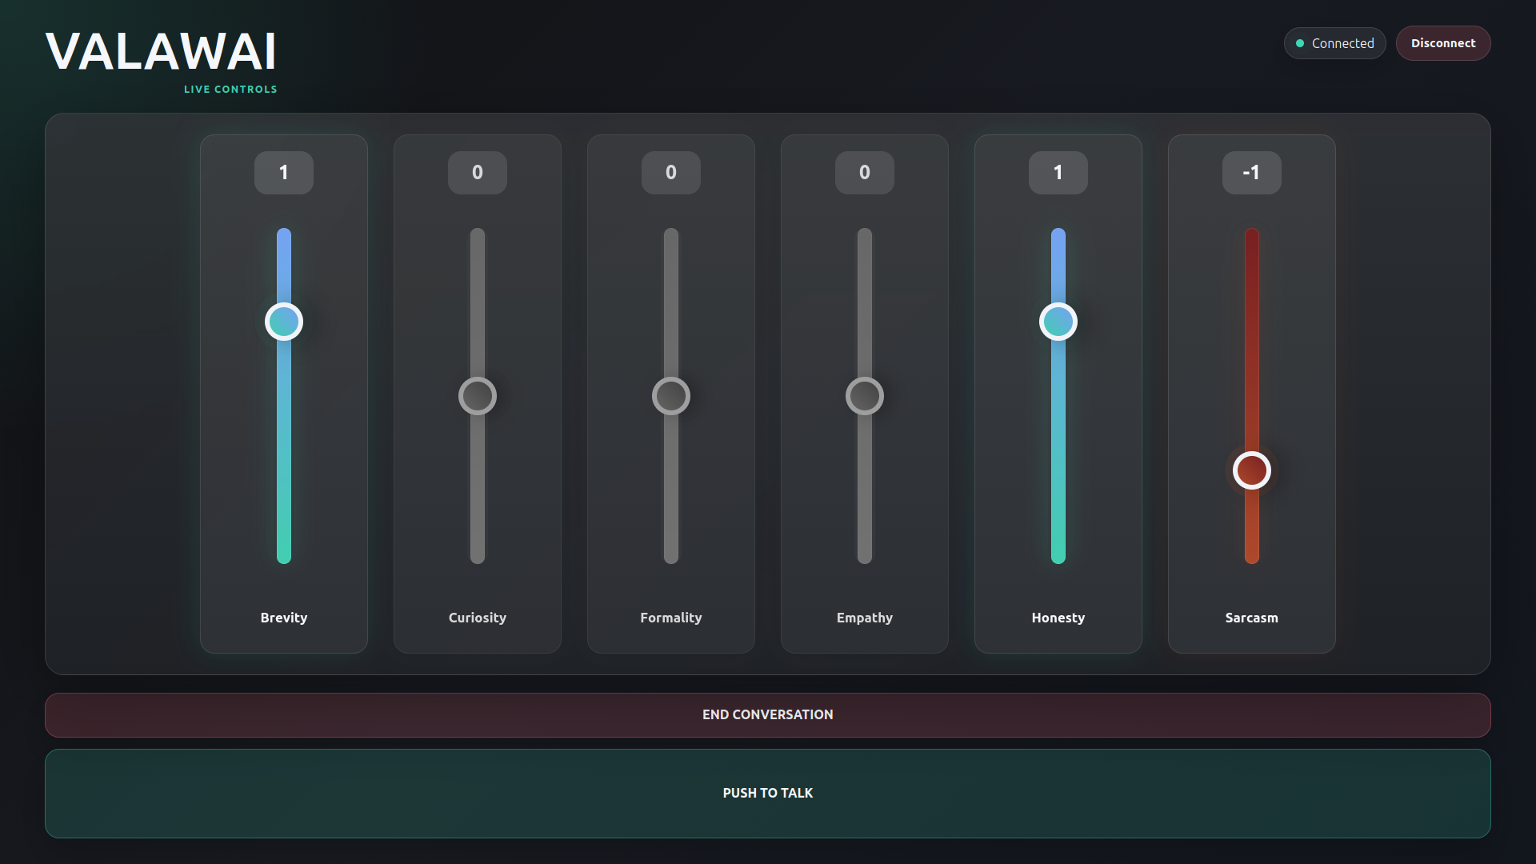
Task: Click the green Connected status dot
Action: coord(1300,43)
